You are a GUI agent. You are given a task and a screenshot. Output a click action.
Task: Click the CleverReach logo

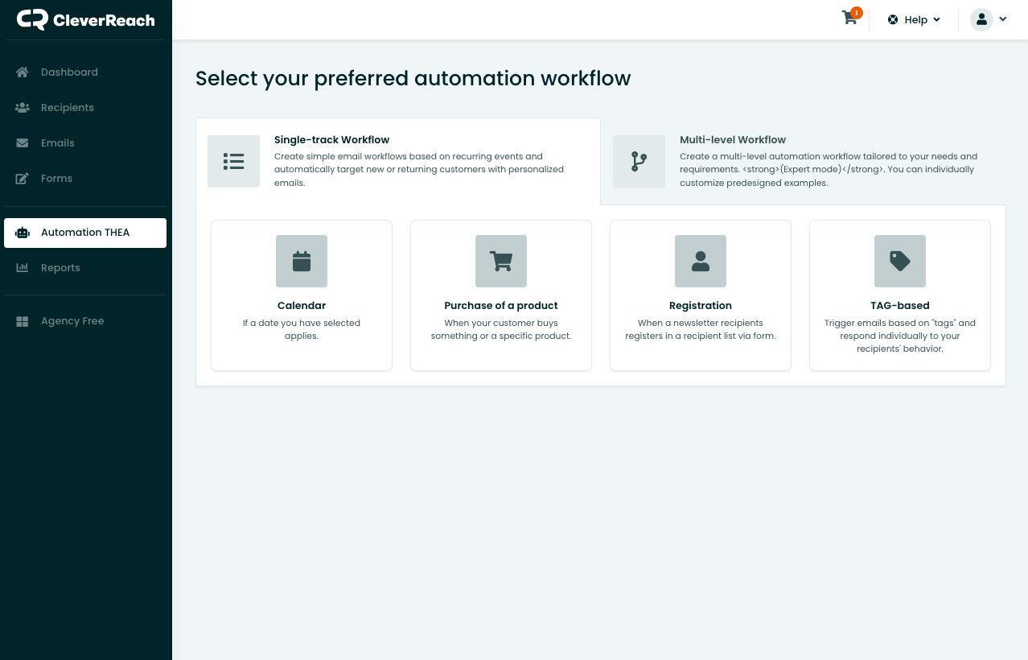pos(85,19)
